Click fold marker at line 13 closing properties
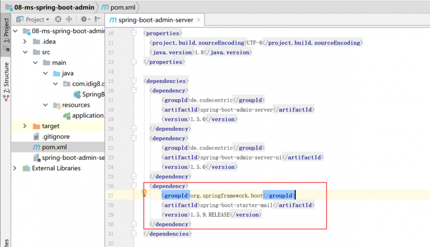Screen dimensions: 430x247 pyautogui.click(x=134, y=62)
